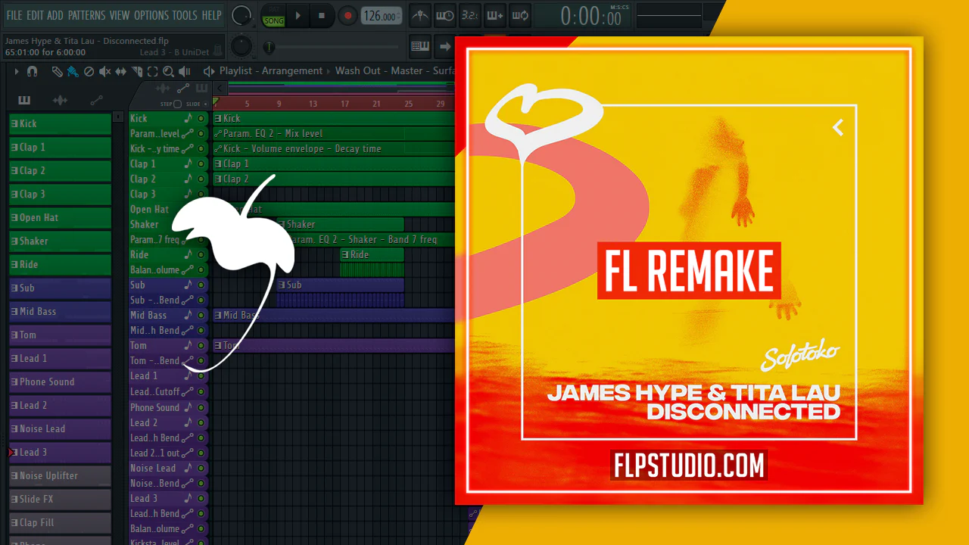Screen dimensions: 969x545
Task: Select the Slip tool arrows
Action: click(121, 71)
